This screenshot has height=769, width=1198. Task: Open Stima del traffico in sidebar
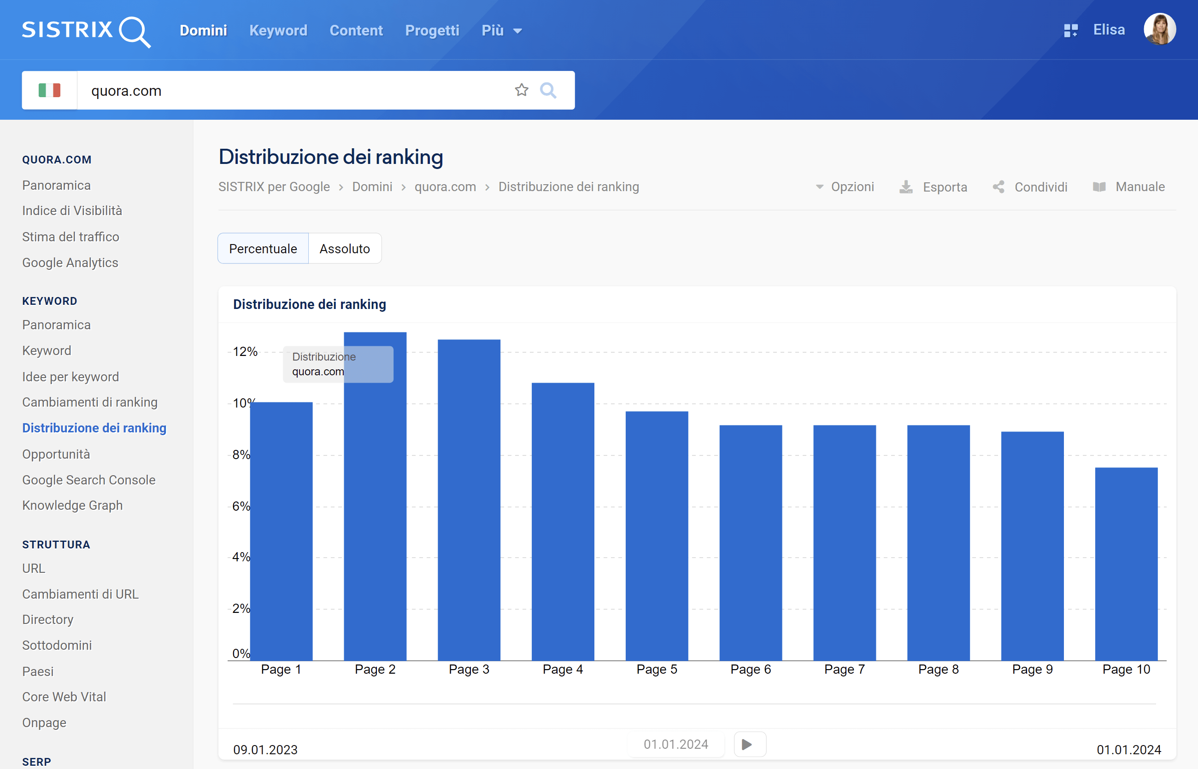tap(70, 237)
